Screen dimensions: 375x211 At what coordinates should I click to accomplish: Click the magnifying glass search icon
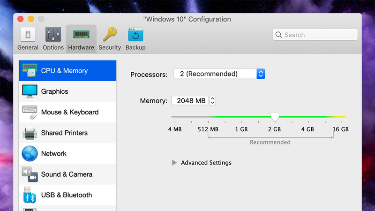pos(278,35)
